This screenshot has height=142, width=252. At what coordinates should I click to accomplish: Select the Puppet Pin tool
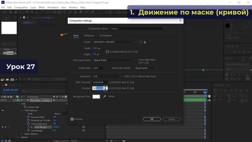coord(93,12)
